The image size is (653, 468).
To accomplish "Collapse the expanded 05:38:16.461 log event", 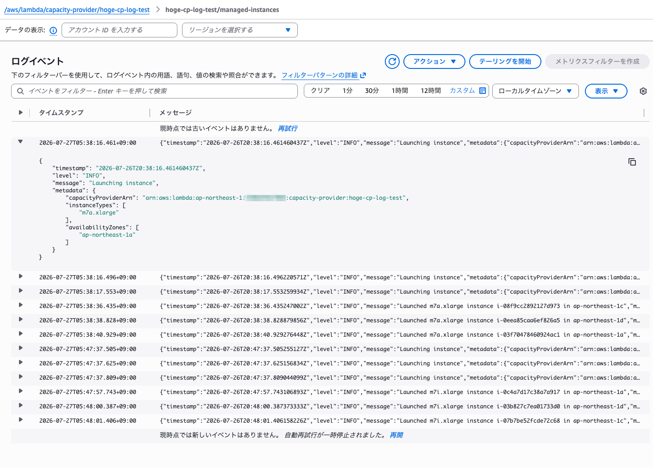I will (x=20, y=142).
